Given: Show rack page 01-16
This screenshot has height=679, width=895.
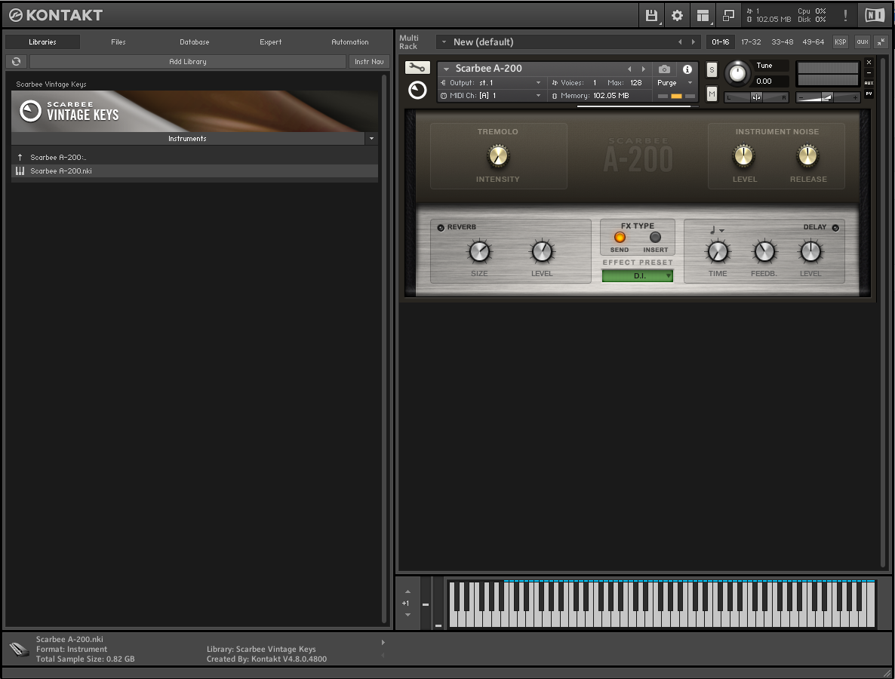Looking at the screenshot, I should (721, 41).
